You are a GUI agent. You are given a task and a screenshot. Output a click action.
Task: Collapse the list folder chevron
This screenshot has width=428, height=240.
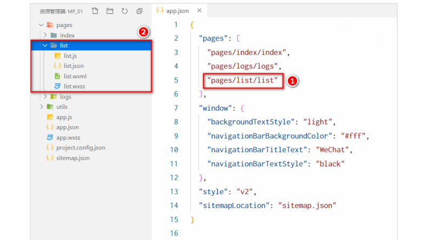[x=46, y=45]
